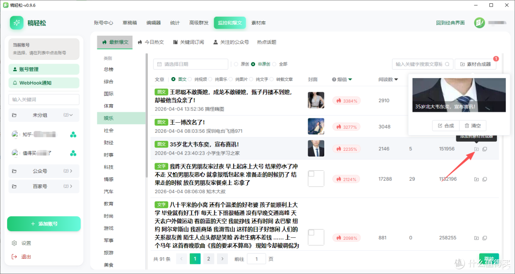The image size is (515, 274).
Task: Click 回到经典界面 link
Action: pos(450,23)
